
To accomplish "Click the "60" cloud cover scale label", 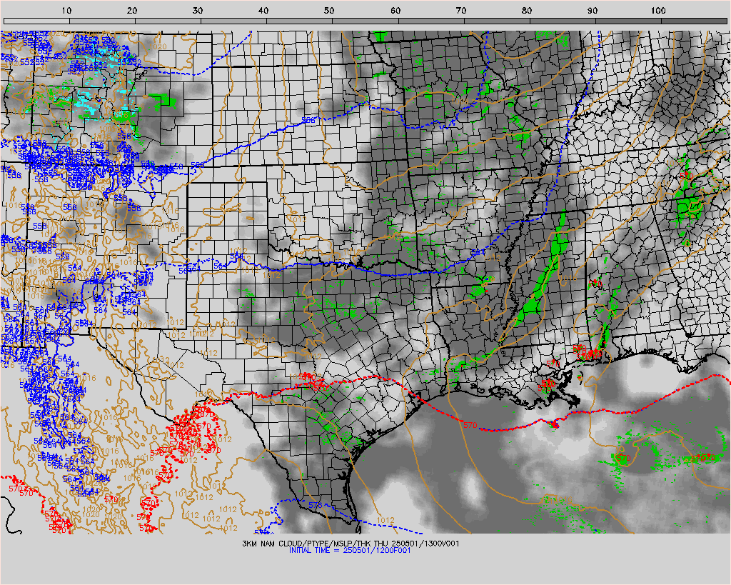I will click(x=395, y=10).
